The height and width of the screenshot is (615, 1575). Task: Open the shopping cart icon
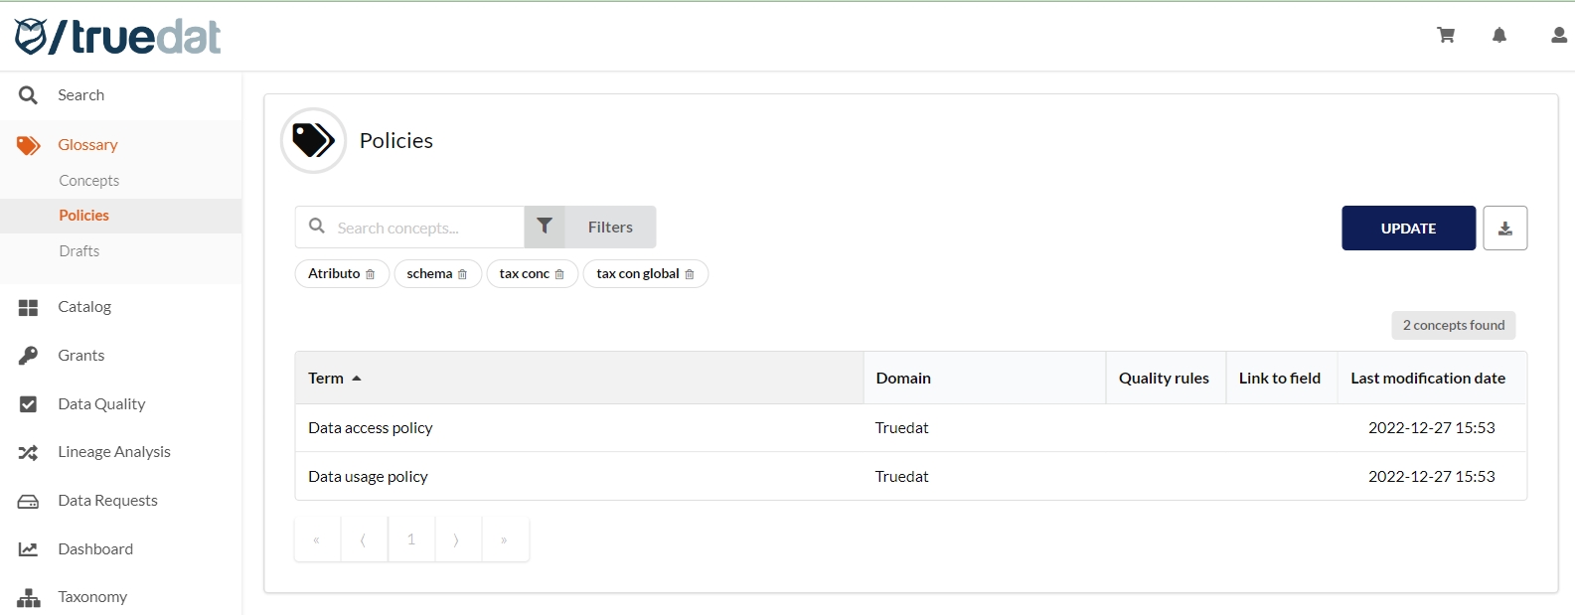click(1446, 36)
